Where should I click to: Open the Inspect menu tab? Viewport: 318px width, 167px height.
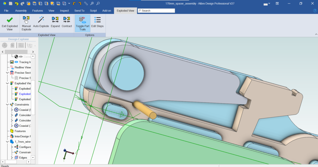coord(64,11)
